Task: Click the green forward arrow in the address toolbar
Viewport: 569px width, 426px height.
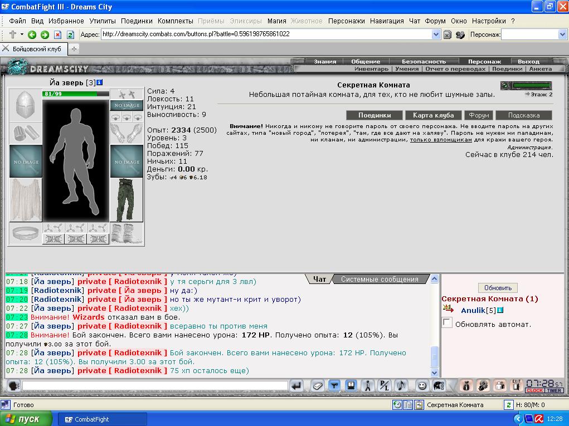Action: pos(45,35)
